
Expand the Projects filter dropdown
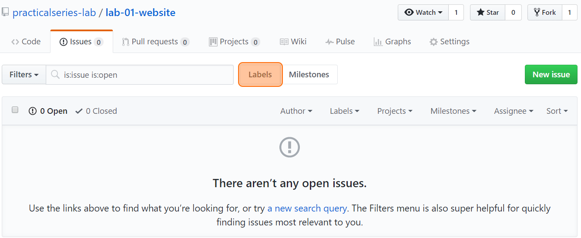click(x=395, y=111)
